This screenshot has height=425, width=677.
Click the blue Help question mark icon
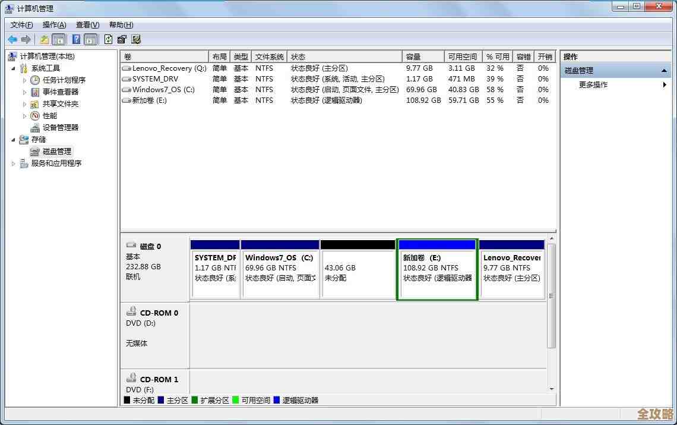click(76, 39)
